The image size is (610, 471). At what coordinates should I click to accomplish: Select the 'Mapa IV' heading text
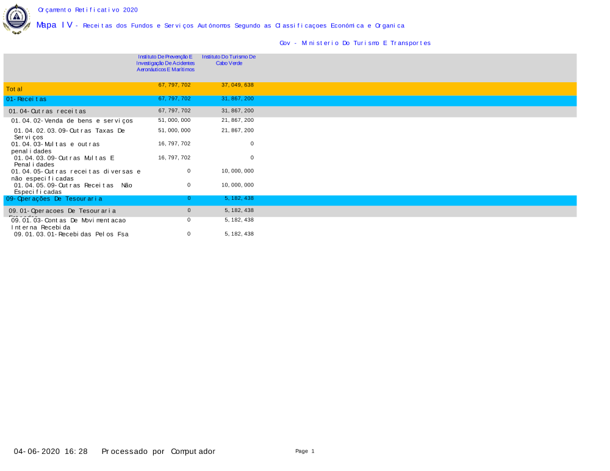(x=54, y=25)
